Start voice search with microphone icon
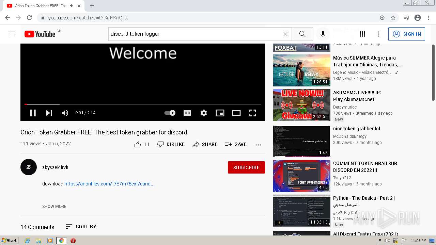436x245 pixels. (323, 34)
